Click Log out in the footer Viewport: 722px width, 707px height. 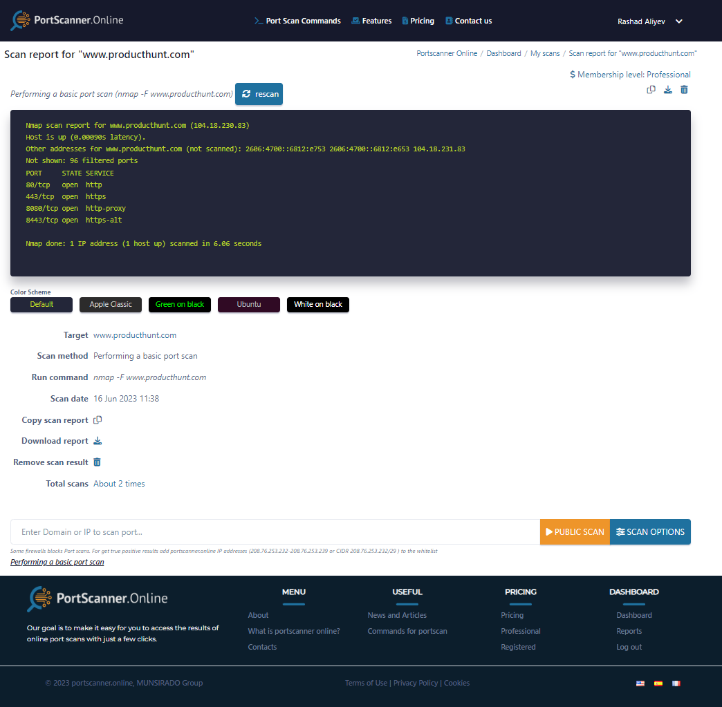629,647
